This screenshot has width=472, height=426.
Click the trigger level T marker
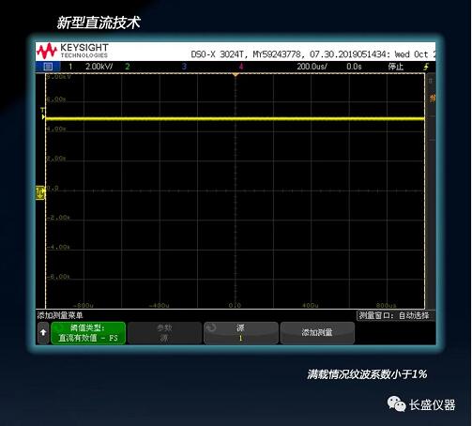(x=43, y=114)
